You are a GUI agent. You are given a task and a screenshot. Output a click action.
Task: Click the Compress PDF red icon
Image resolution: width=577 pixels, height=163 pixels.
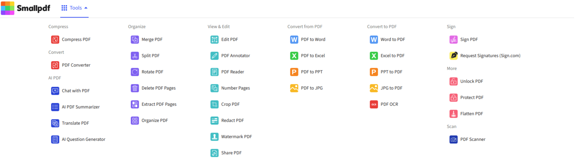pos(55,39)
